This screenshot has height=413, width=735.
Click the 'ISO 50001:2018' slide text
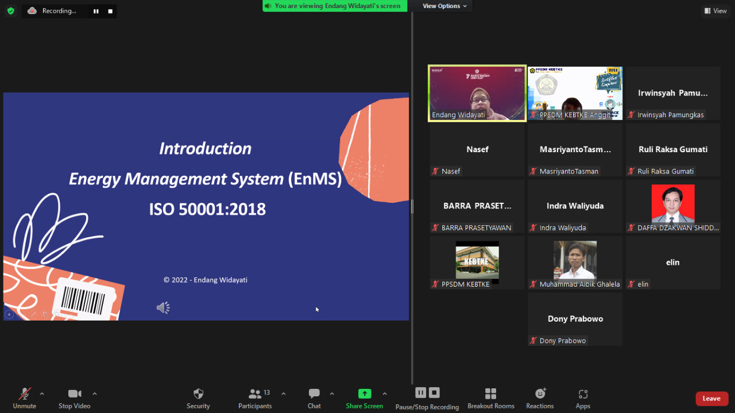point(207,209)
